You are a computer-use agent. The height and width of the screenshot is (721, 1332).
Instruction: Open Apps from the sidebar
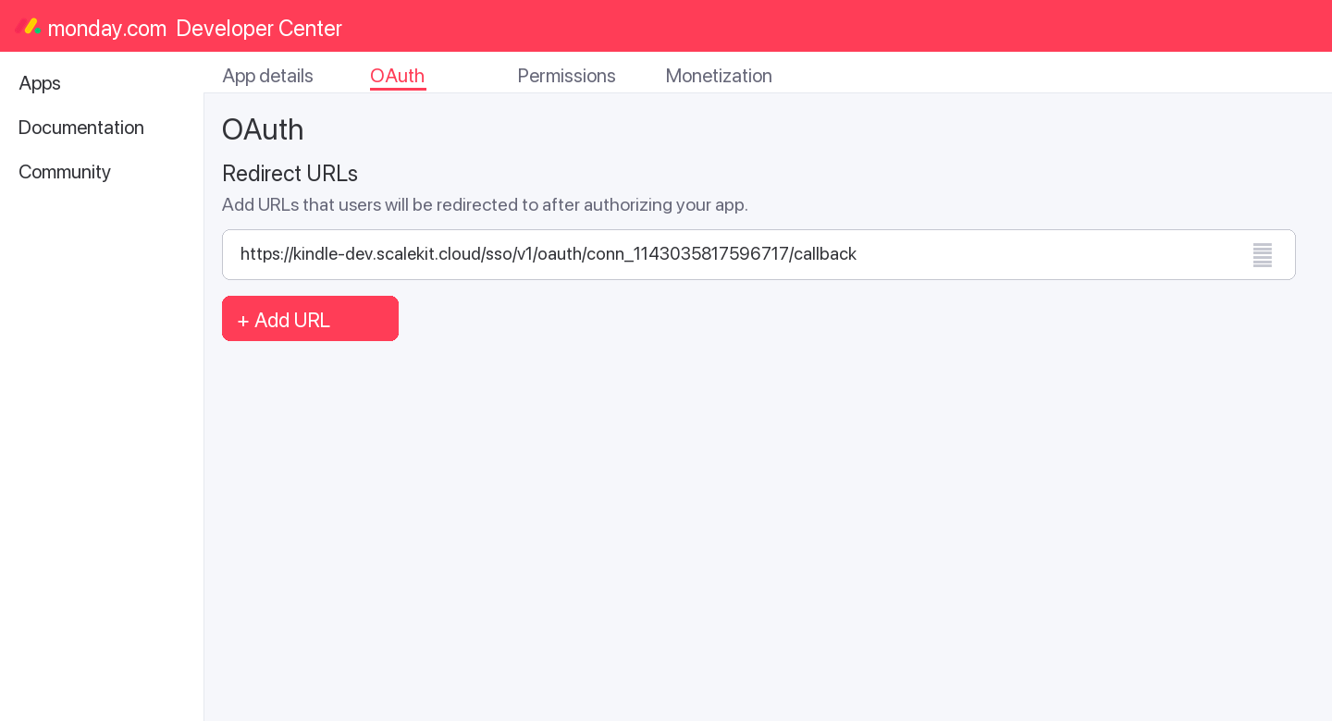coord(39,83)
